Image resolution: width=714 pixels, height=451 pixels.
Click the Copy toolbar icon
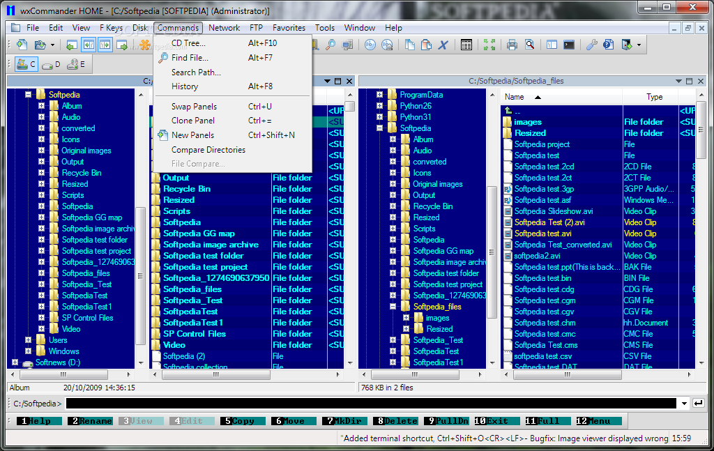(x=410, y=45)
